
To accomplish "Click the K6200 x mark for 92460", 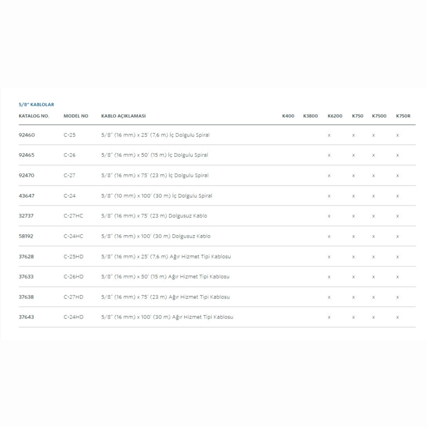I will click(329, 135).
